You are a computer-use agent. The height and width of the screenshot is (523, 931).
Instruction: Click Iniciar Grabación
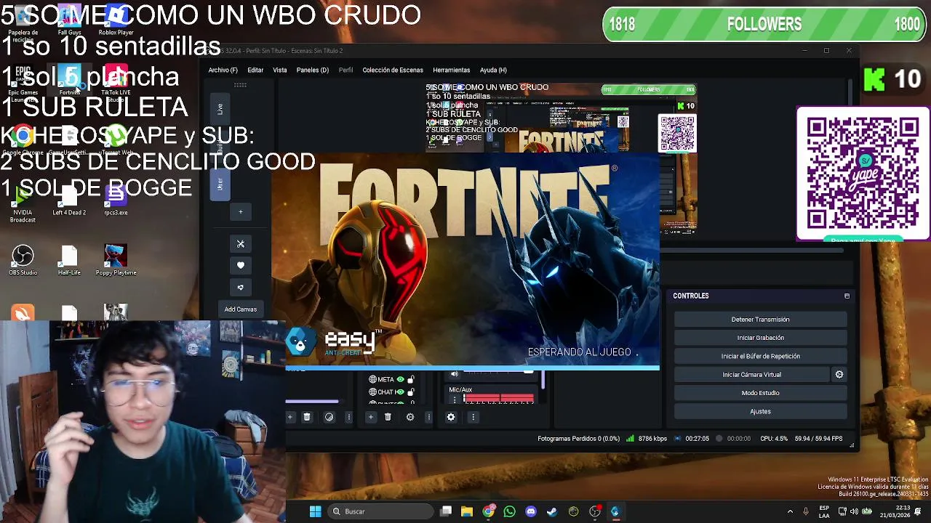click(x=760, y=338)
